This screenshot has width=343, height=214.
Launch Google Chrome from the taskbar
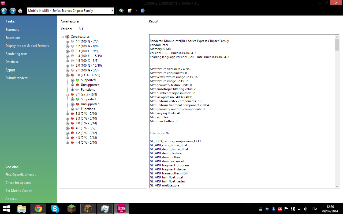(x=38, y=209)
